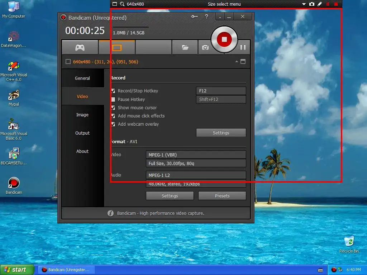Click the Safely Remove Hardware tray icon

[340, 270]
